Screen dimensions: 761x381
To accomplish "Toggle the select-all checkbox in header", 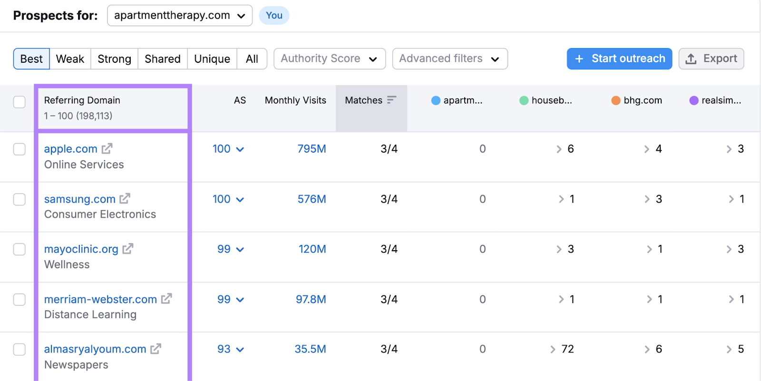I will (20, 102).
